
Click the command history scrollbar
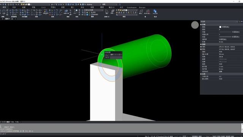pos(242,128)
